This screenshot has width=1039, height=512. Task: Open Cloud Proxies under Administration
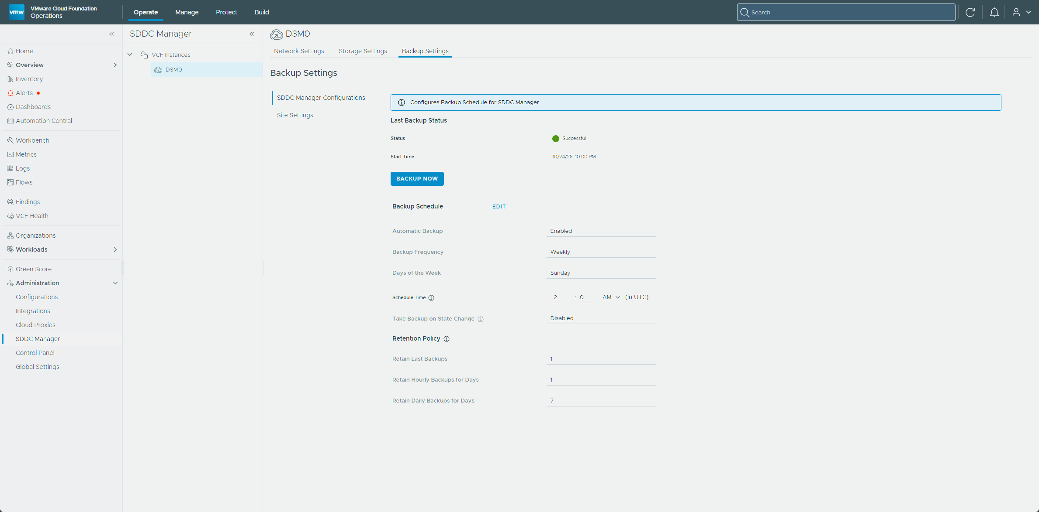[35, 325]
